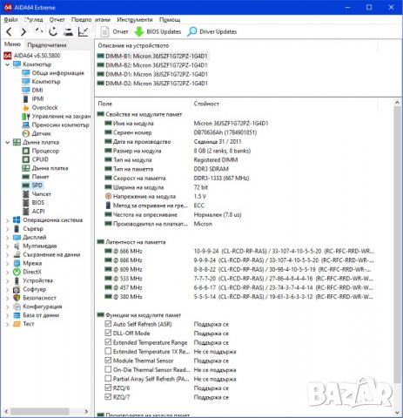Image resolution: width=403 pixels, height=418 pixels.
Task: Open the BIOS tree item
Action: [x=33, y=203]
